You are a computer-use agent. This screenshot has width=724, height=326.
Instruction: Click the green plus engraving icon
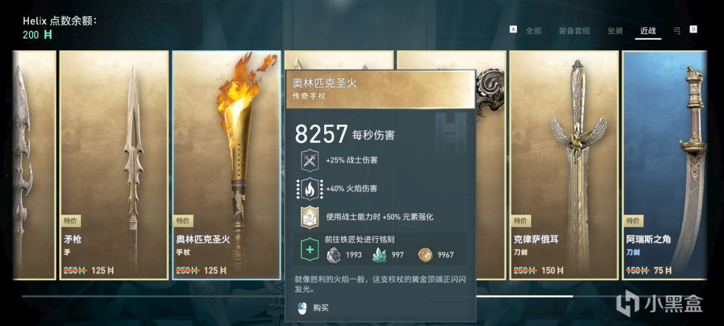309,250
